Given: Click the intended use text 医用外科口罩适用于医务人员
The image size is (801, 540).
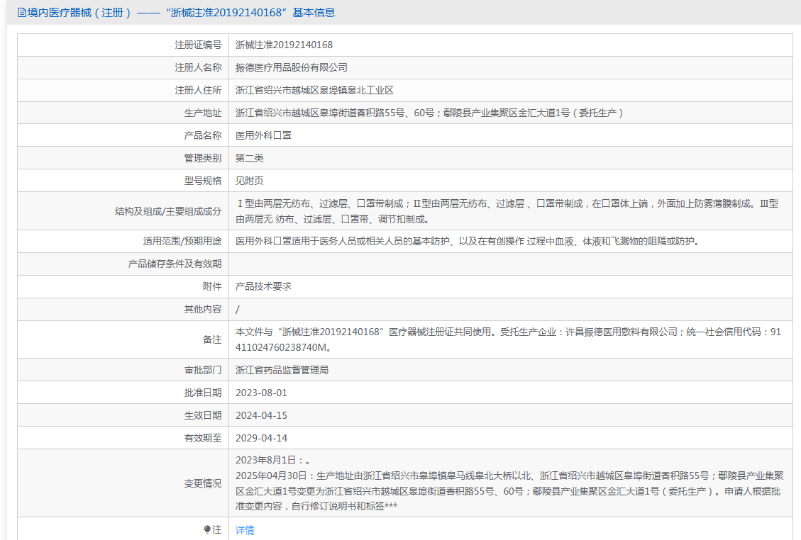Looking at the screenshot, I should (468, 242).
